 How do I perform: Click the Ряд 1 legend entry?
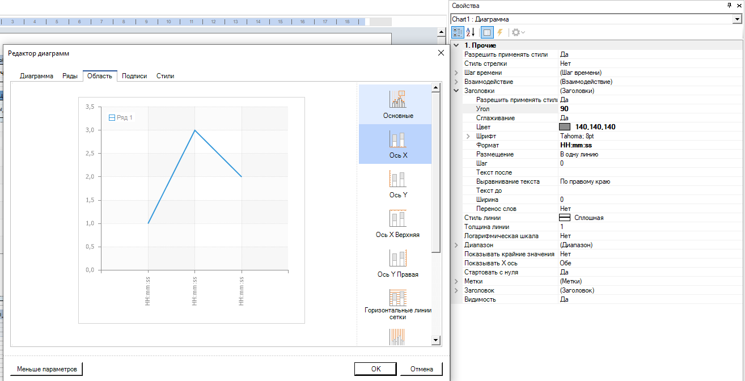120,117
